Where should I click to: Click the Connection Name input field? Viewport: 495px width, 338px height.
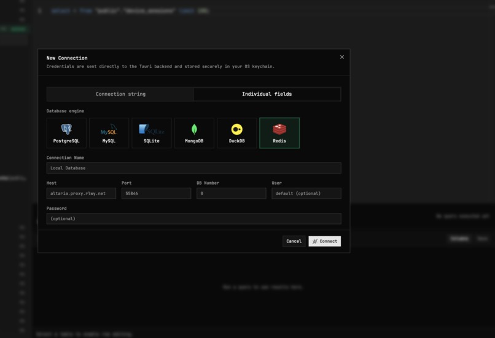(194, 167)
